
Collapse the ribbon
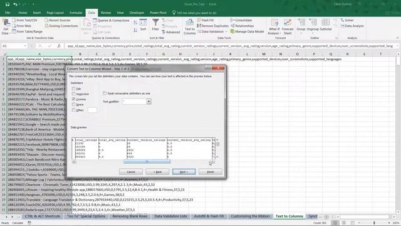pyautogui.click(x=397, y=38)
